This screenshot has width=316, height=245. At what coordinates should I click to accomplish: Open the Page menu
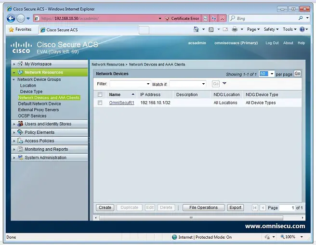coord(253,29)
